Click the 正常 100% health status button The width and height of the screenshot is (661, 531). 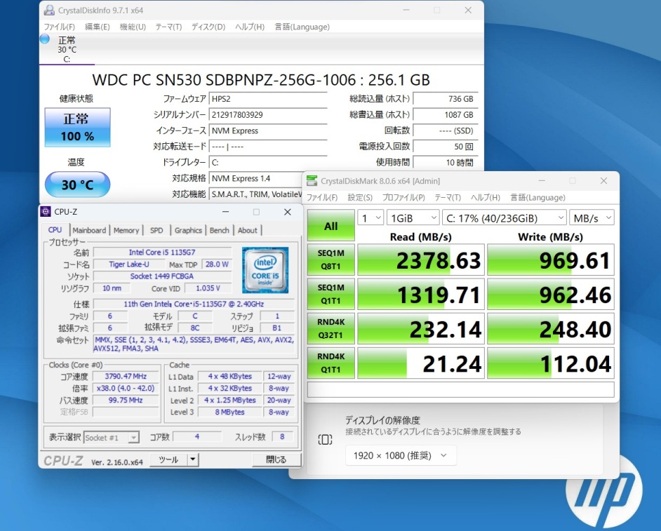coord(78,127)
